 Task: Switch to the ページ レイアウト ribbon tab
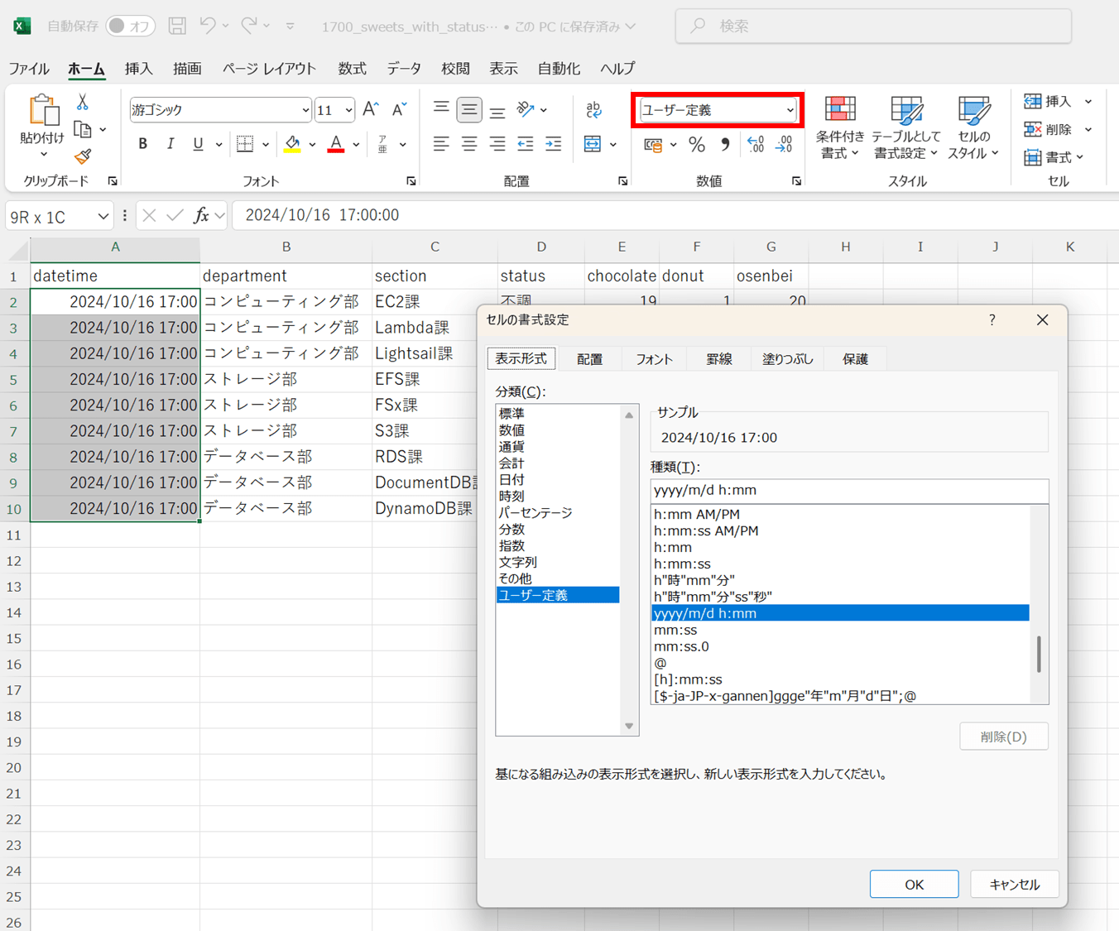[269, 69]
